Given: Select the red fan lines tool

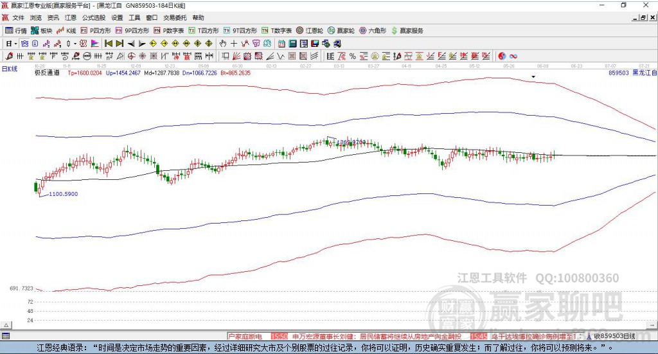Looking at the screenshot, I should [236, 56].
